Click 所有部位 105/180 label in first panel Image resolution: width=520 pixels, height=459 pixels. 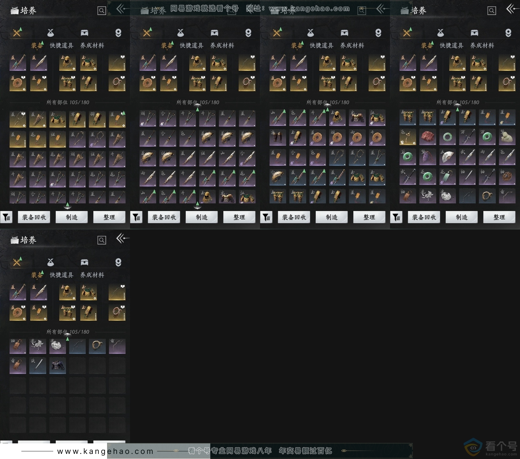click(68, 102)
